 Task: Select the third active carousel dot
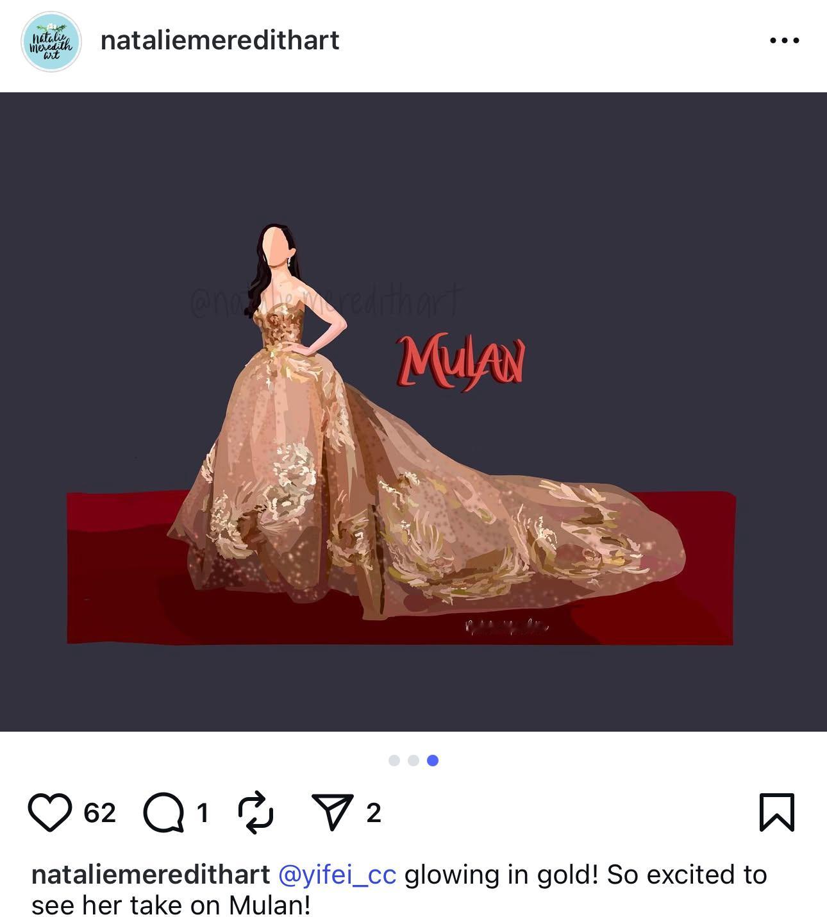click(x=433, y=761)
